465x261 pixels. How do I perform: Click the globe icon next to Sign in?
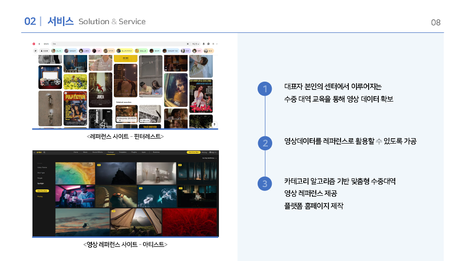210,152
